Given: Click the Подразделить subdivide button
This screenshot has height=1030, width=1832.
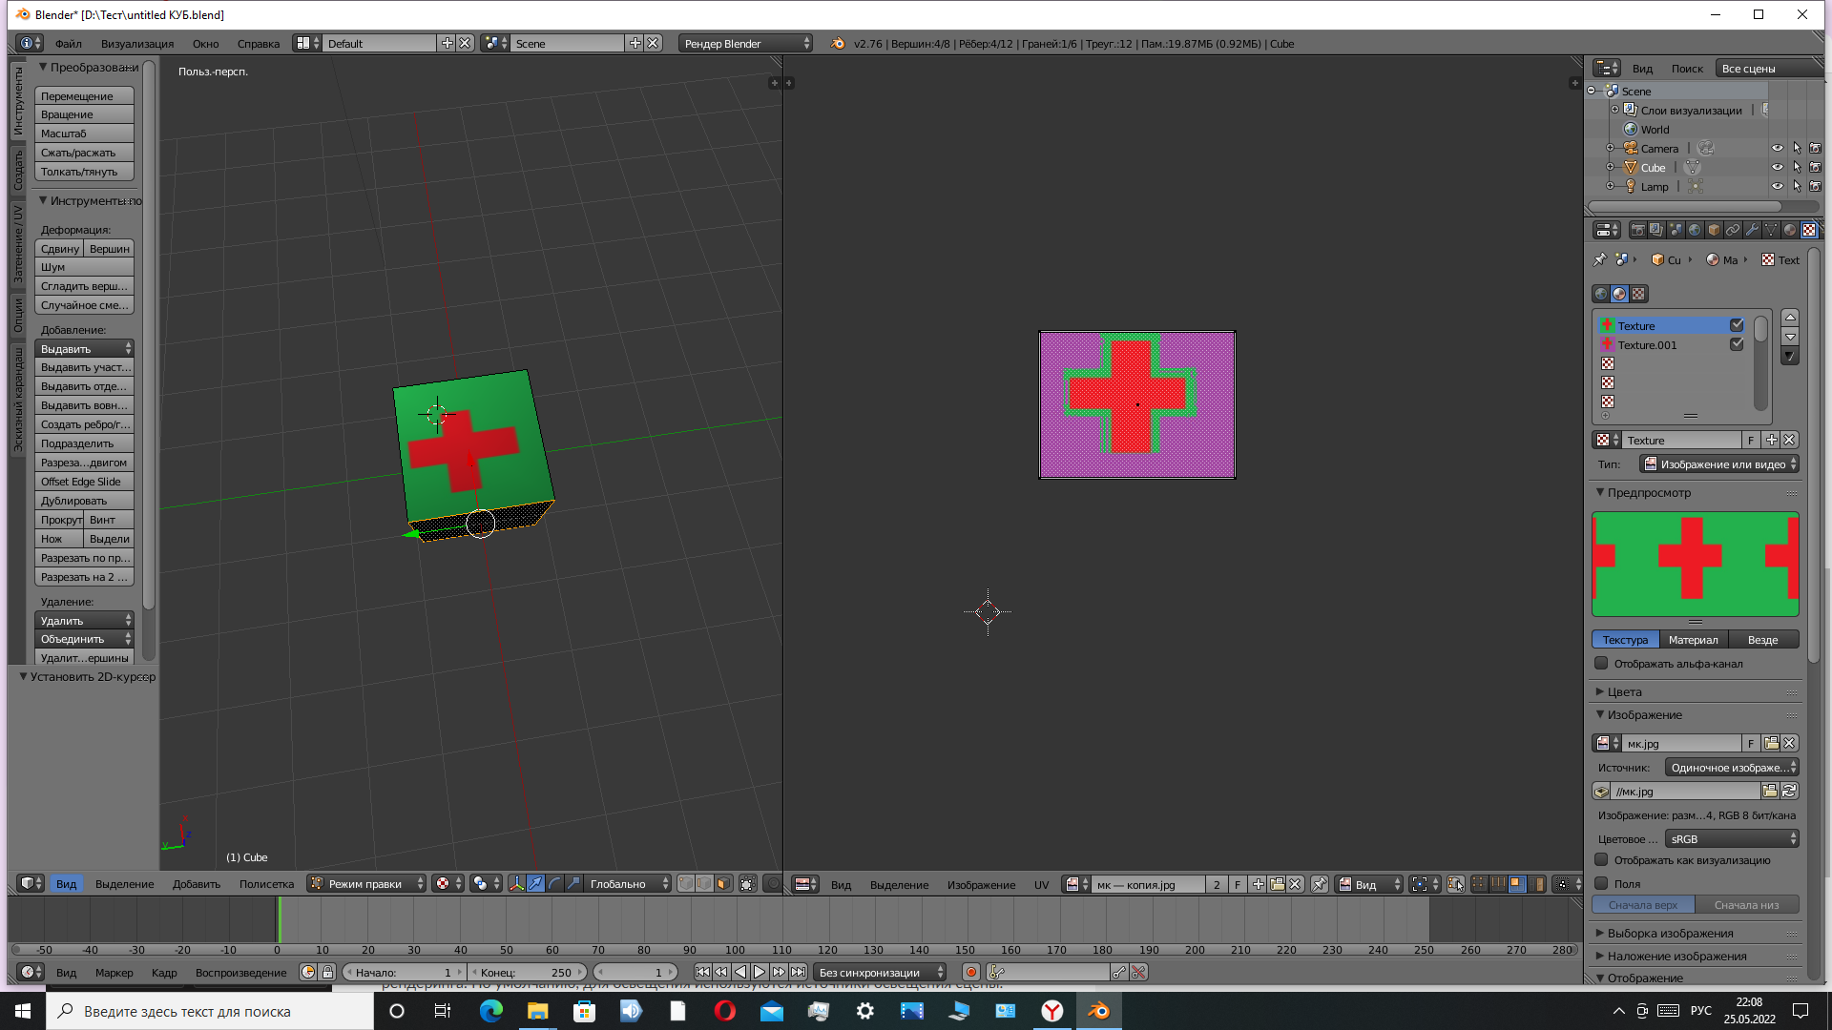Looking at the screenshot, I should coord(84,443).
